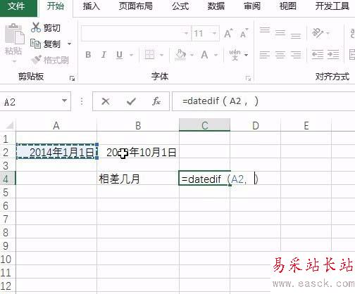The height and width of the screenshot is (294, 355).
Task: Open Insert Function fx dialog
Action: pyautogui.click(x=156, y=101)
